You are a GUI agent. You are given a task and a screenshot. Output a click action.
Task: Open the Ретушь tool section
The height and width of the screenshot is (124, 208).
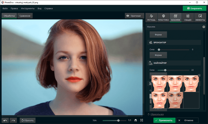151,17
